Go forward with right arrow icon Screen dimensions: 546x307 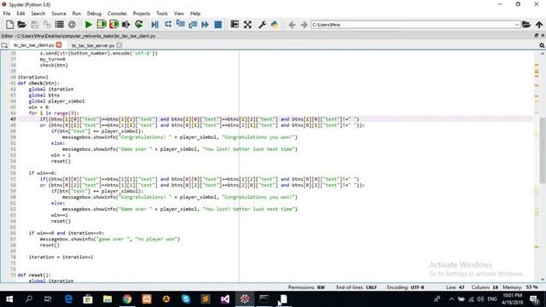(304, 25)
